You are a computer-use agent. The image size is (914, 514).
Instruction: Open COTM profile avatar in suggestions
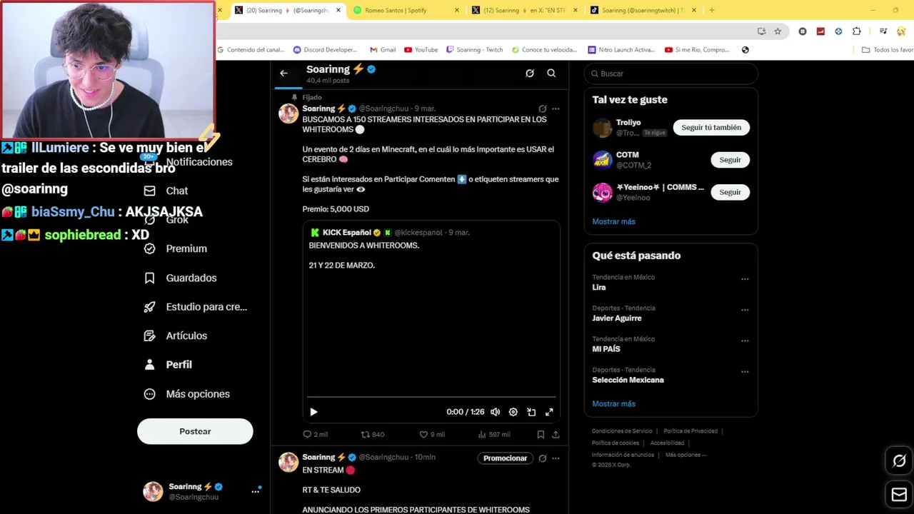pyautogui.click(x=603, y=160)
